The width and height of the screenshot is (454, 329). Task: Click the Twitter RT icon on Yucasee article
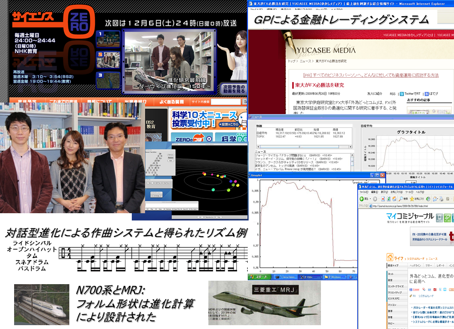pos(402,94)
